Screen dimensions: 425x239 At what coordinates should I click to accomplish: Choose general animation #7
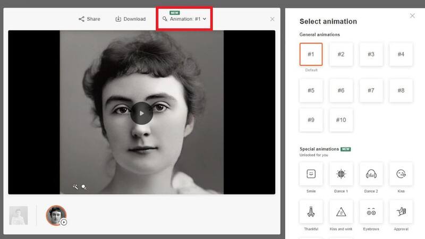click(x=371, y=90)
